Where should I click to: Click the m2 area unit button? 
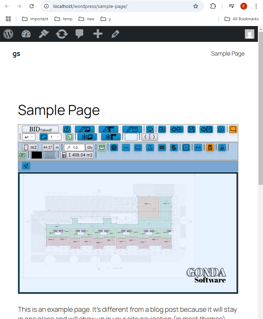[30, 147]
